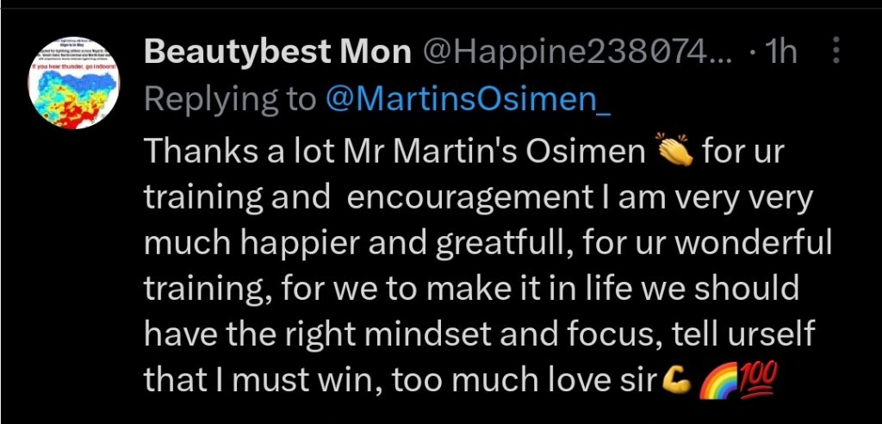Image resolution: width=882 pixels, height=424 pixels.
Task: Click the red 100 emoji
Action: pyautogui.click(x=756, y=380)
